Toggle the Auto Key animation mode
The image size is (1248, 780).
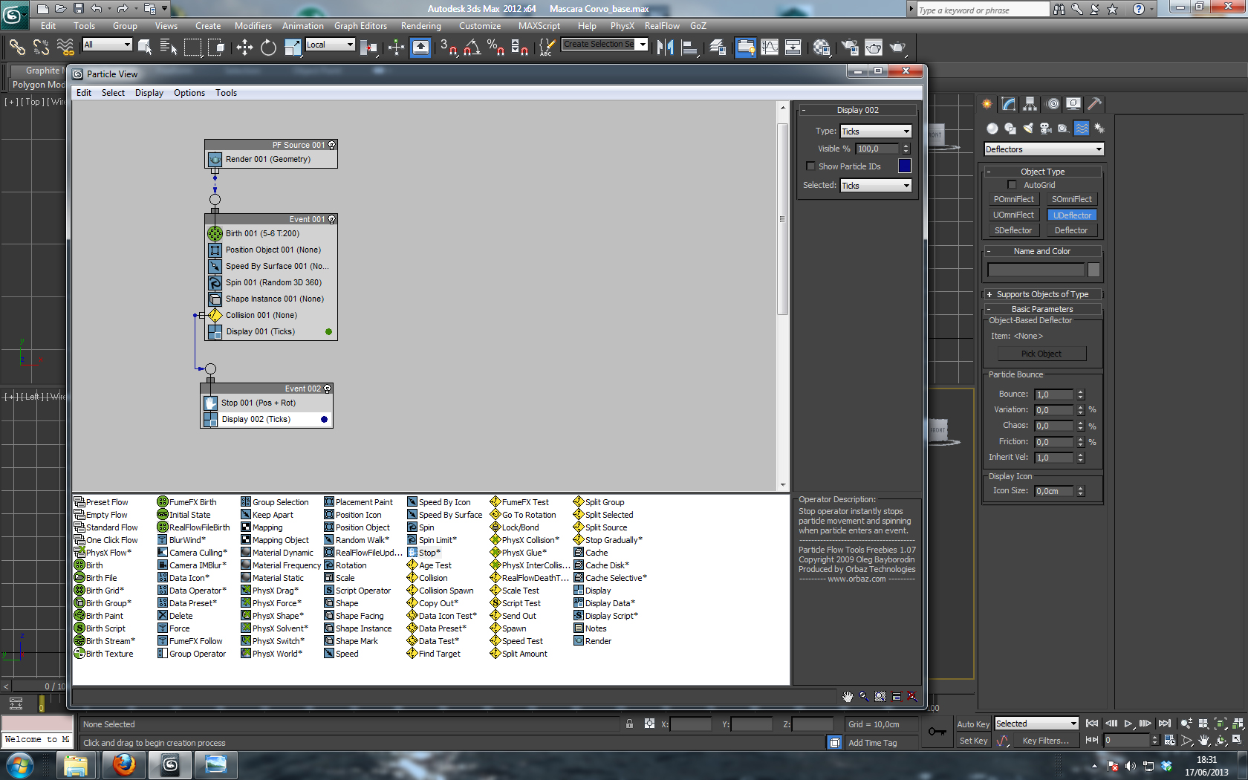point(972,724)
